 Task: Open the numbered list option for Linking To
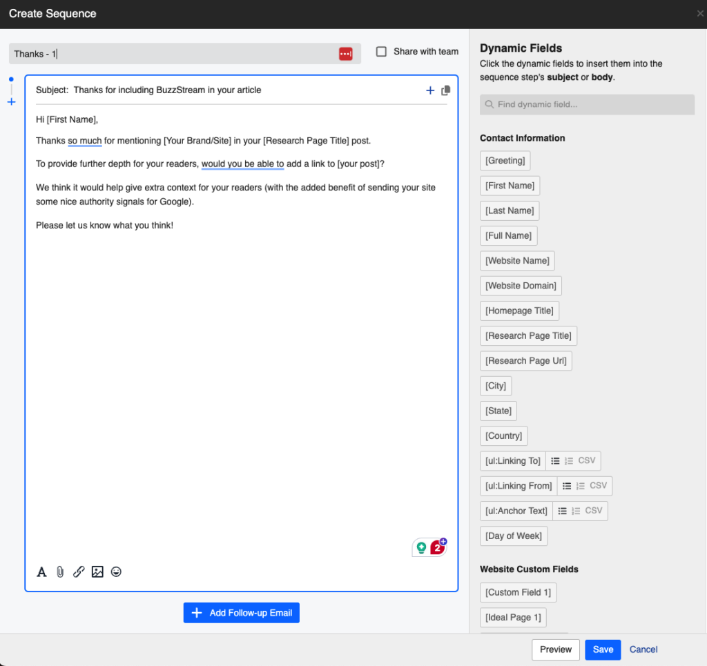570,460
